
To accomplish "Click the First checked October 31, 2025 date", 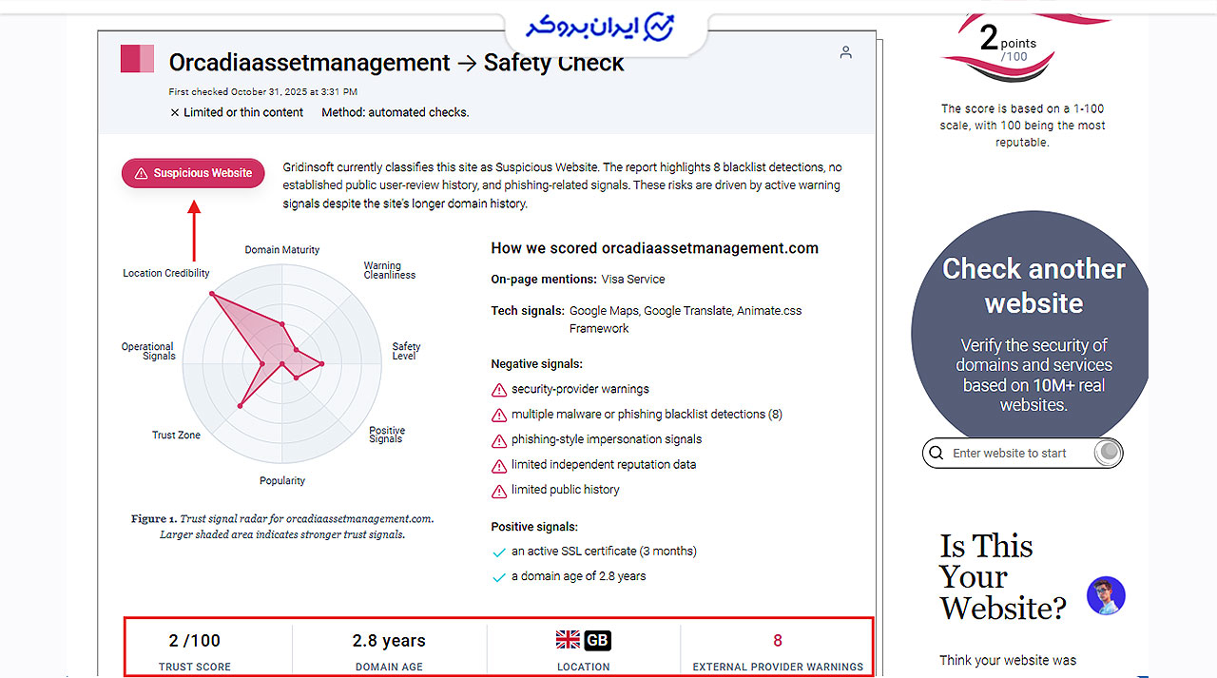I will tap(263, 92).
